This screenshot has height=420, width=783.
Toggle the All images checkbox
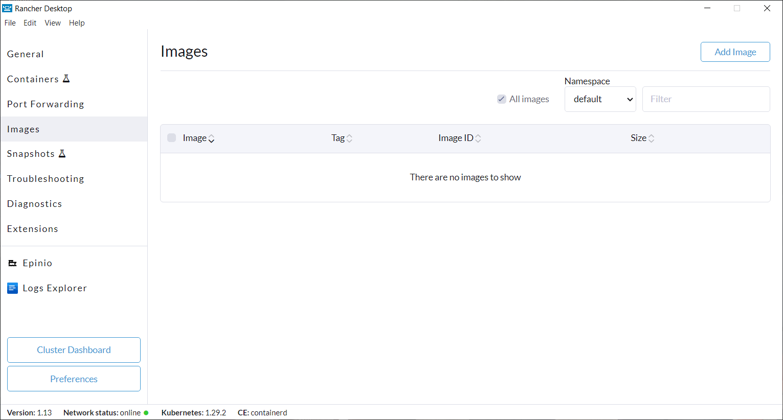502,99
